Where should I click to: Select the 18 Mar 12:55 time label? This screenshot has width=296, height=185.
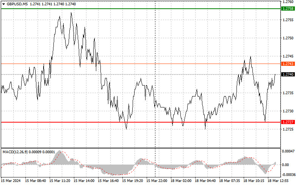pyautogui.click(x=278, y=181)
